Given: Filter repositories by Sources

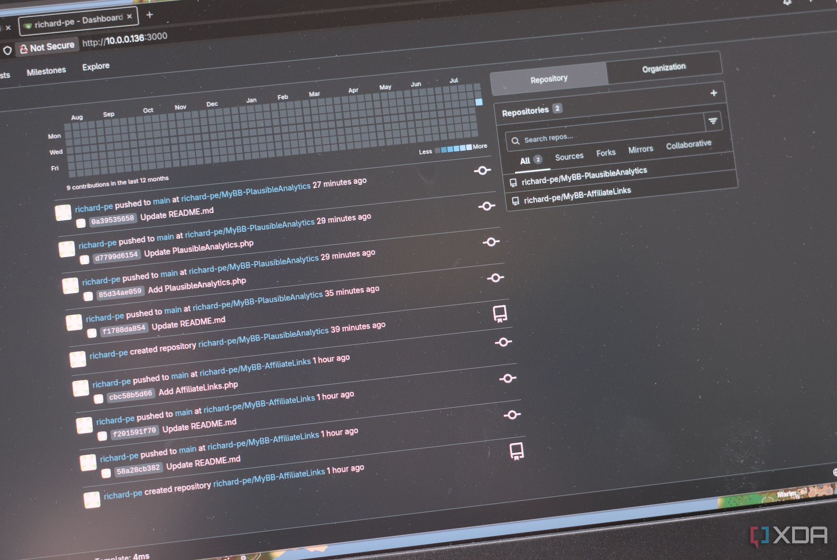Looking at the screenshot, I should (x=569, y=156).
